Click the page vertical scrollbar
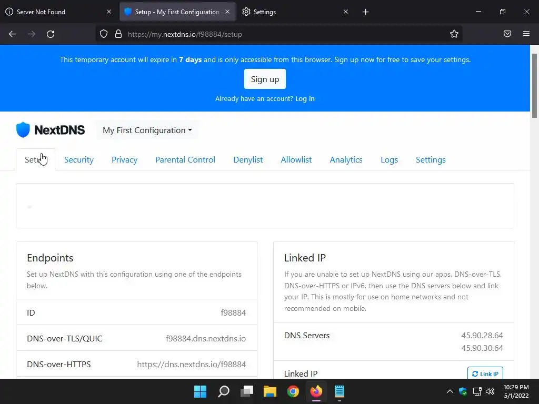This screenshot has width=539, height=404. coord(534,86)
